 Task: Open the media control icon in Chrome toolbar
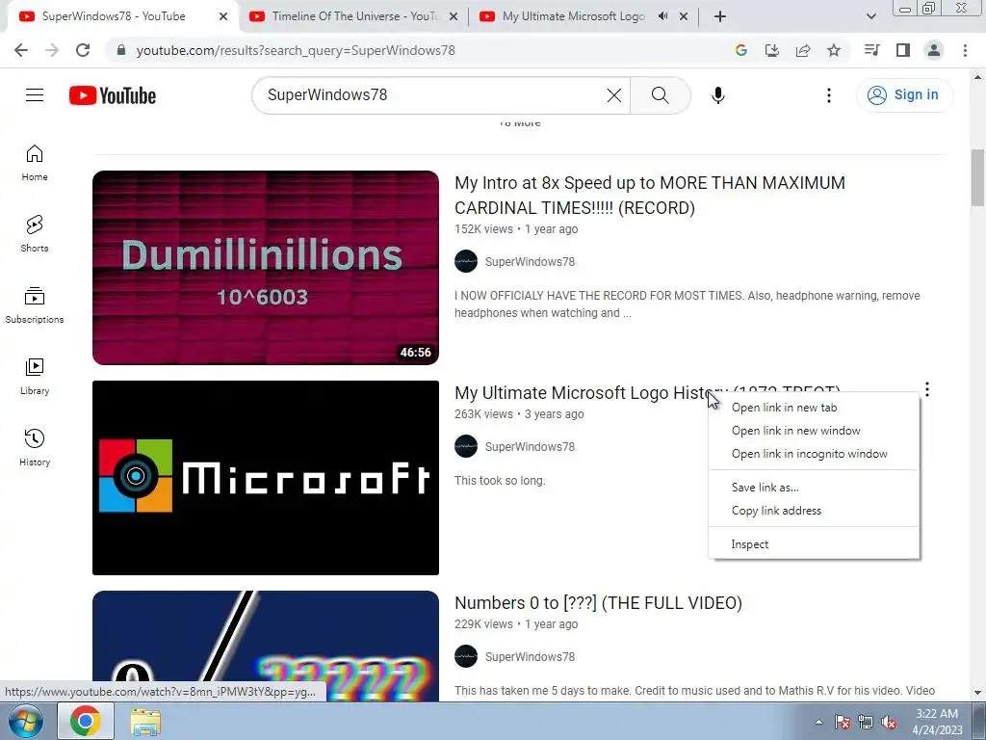[x=871, y=50]
